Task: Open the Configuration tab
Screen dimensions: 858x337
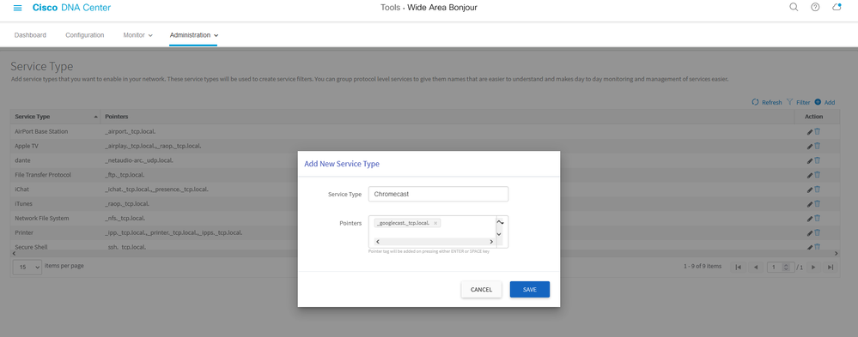Action: click(85, 35)
